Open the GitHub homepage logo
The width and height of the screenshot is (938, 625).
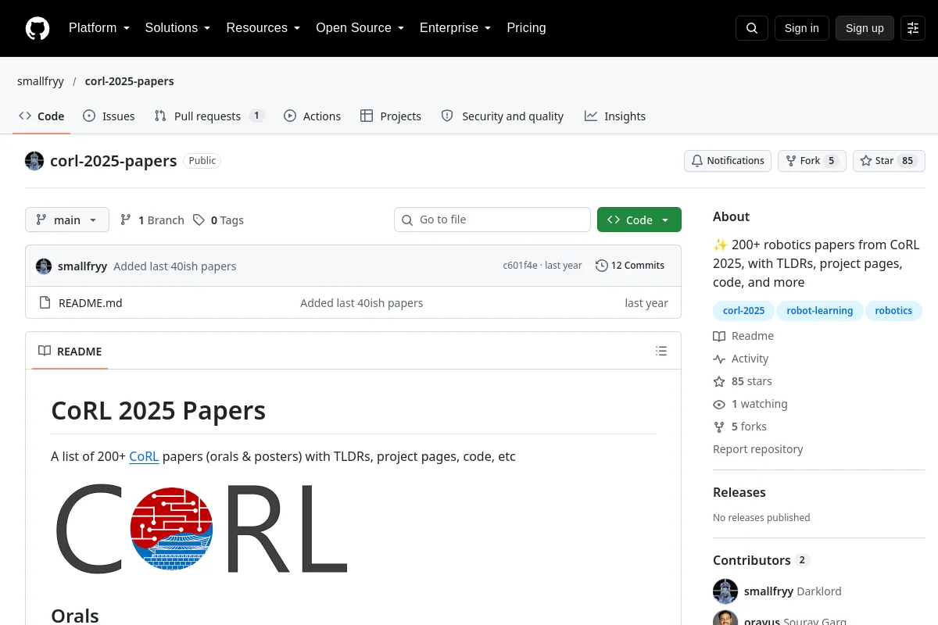(38, 28)
